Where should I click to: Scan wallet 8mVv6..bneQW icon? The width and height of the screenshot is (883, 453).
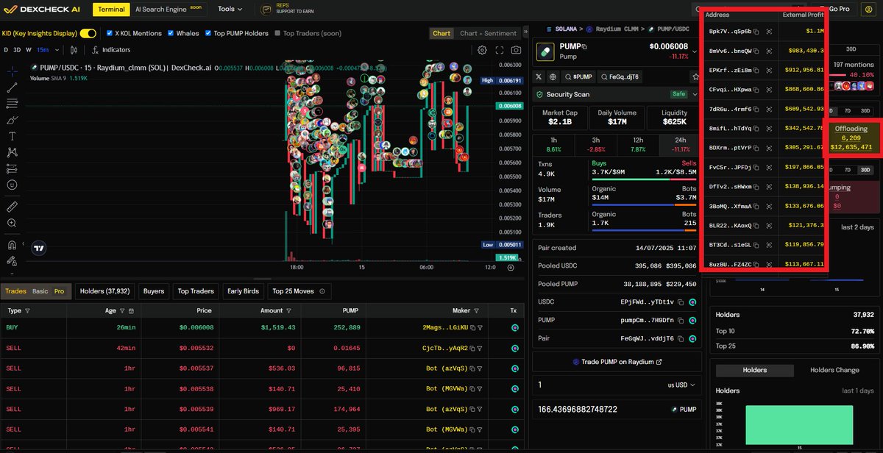click(769, 51)
